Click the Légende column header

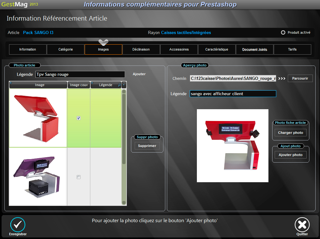106,85
